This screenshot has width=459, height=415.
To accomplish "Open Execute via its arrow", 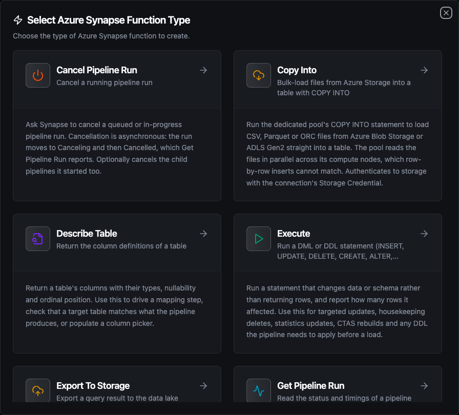I will pyautogui.click(x=424, y=234).
